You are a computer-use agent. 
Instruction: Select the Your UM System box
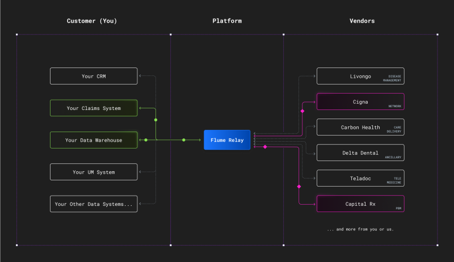point(94,172)
